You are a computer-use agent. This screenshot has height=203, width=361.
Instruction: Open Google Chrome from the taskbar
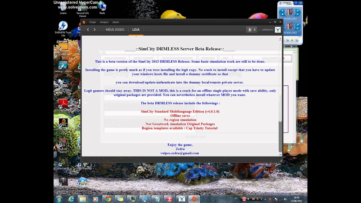[108, 199]
